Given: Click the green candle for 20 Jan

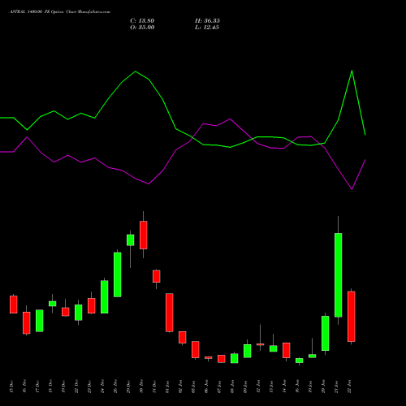Looking at the screenshot, I should 326,333.
